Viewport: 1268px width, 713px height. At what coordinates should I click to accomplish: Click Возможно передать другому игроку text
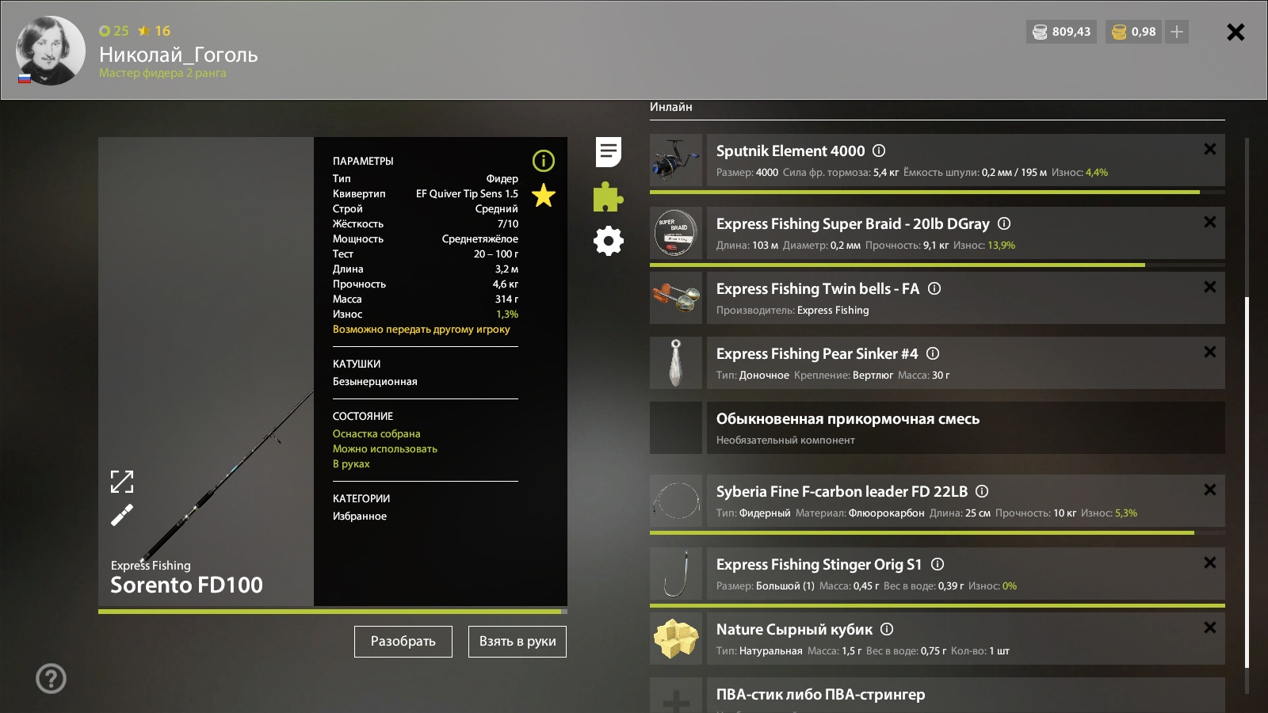(422, 330)
